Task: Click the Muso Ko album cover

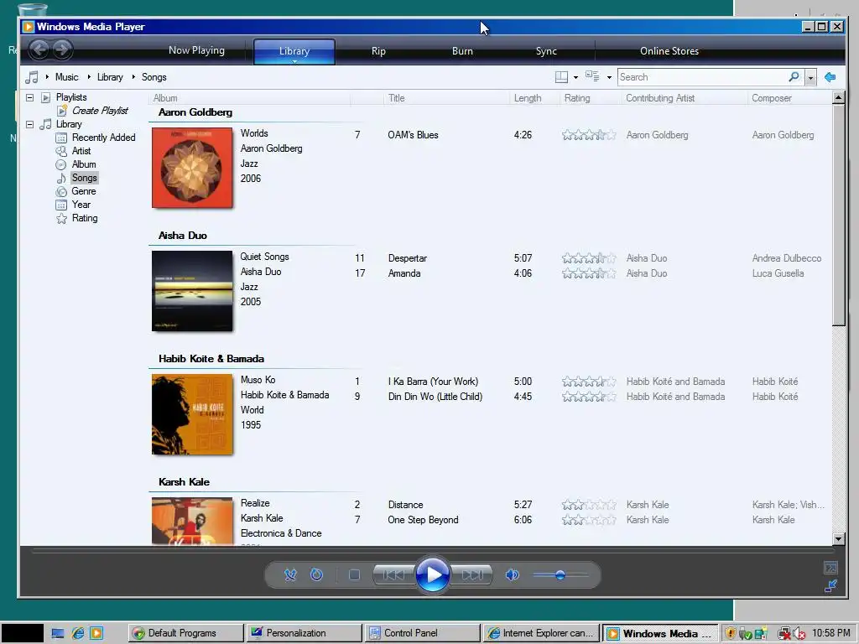Action: 192,414
